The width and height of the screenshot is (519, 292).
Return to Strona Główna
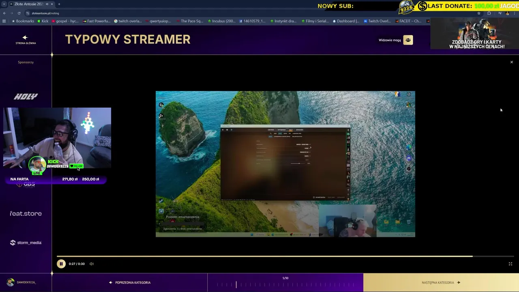(x=26, y=39)
